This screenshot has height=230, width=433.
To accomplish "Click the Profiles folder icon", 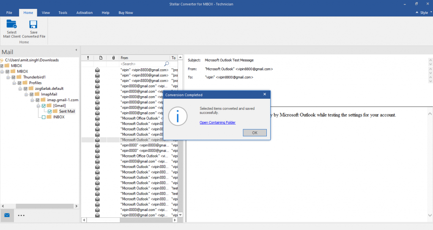I will coord(25,83).
